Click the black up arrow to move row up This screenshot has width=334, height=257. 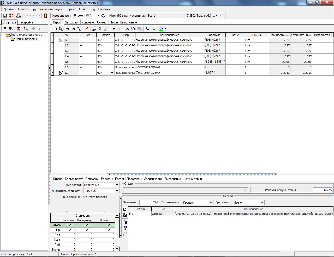[x=114, y=29]
